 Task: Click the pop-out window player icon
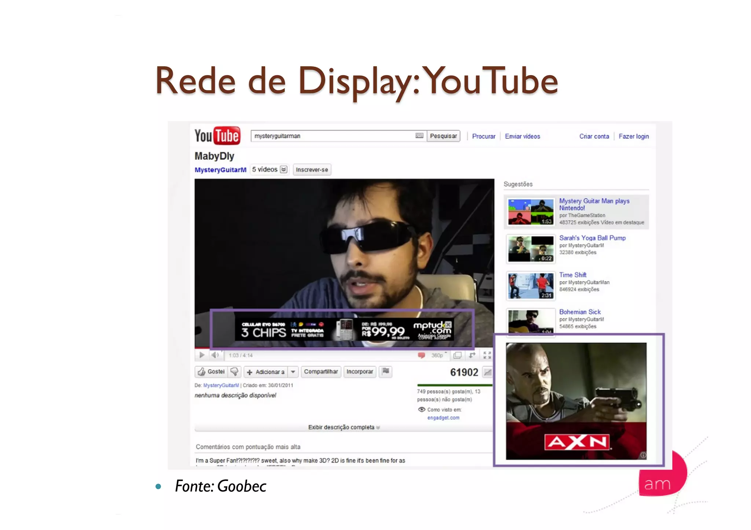click(457, 355)
